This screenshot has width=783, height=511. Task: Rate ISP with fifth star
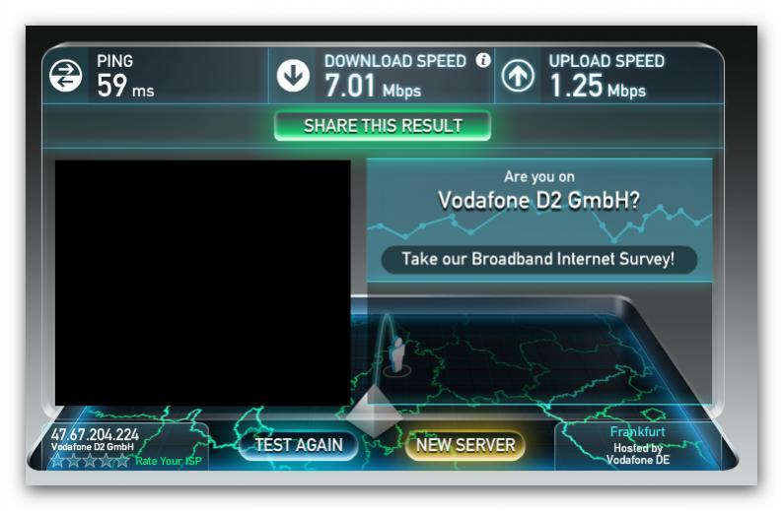click(x=122, y=460)
